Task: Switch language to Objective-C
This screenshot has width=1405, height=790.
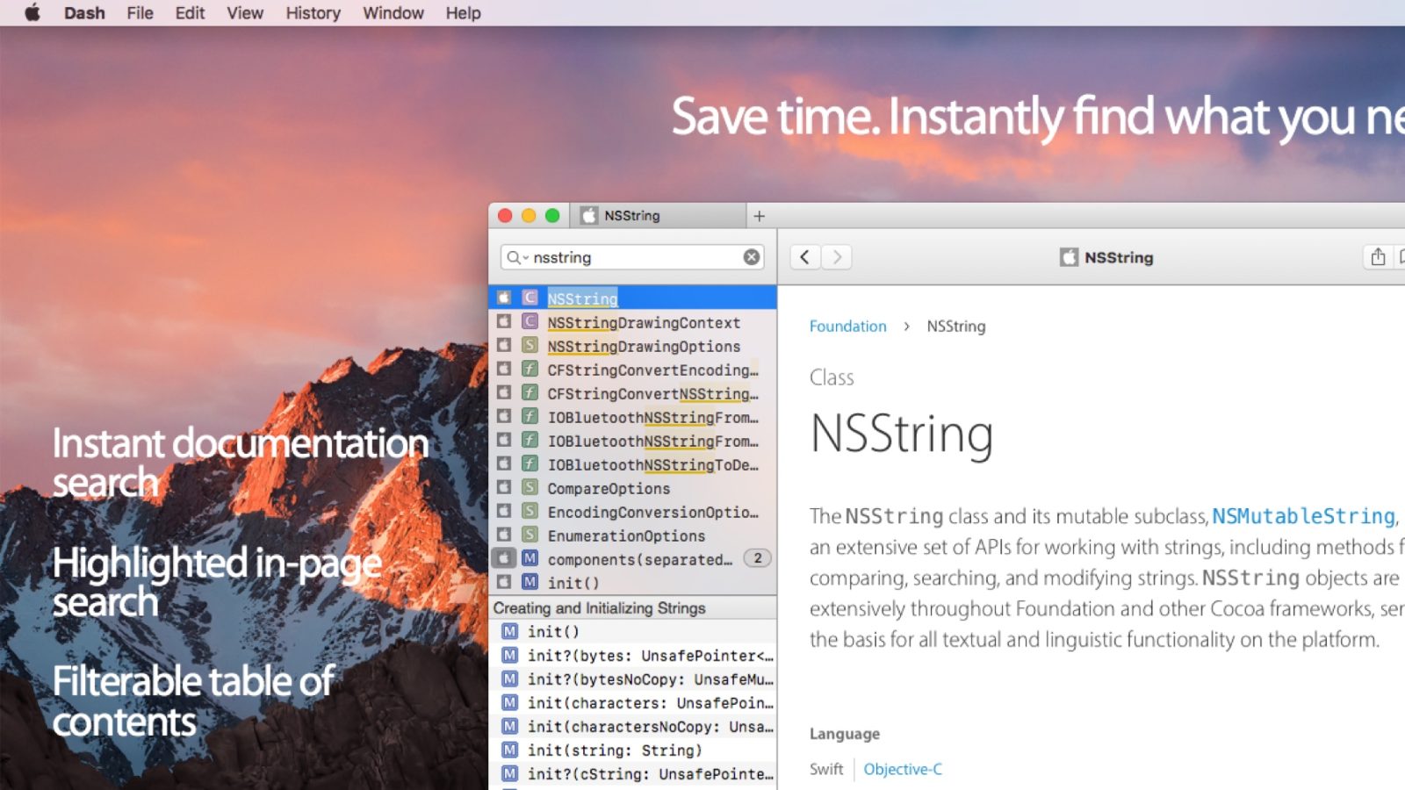Action: 902,769
